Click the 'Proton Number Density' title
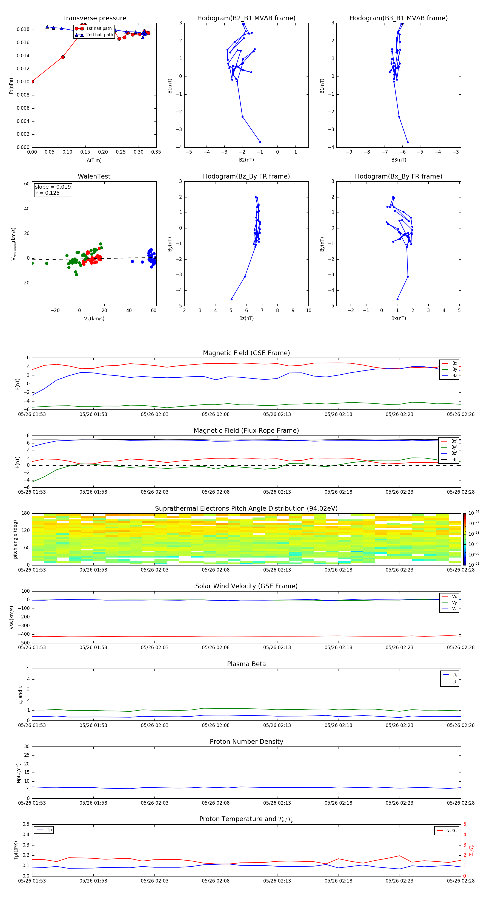This screenshot has width=493, height=905. coord(246,742)
